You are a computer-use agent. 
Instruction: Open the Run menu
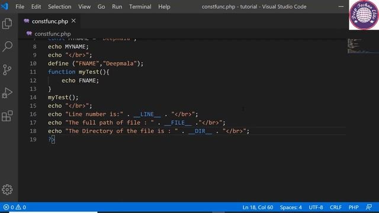tap(117, 7)
